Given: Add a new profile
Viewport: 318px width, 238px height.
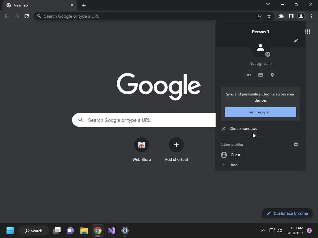Looking at the screenshot, I should click(x=261, y=165).
